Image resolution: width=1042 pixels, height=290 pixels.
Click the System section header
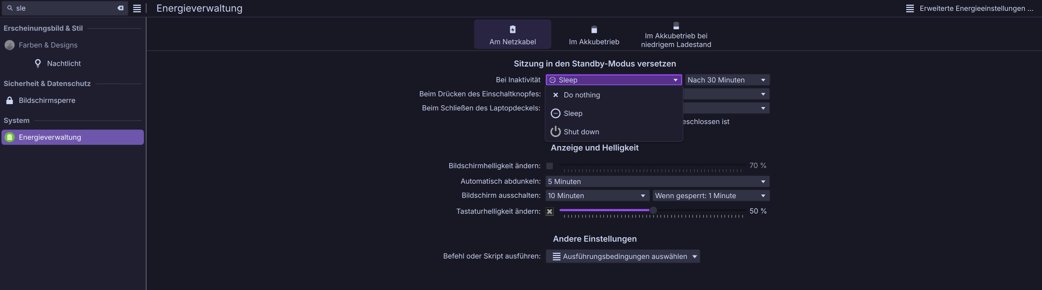pos(17,120)
